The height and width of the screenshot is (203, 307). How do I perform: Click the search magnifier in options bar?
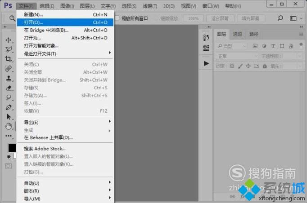tap(280, 18)
